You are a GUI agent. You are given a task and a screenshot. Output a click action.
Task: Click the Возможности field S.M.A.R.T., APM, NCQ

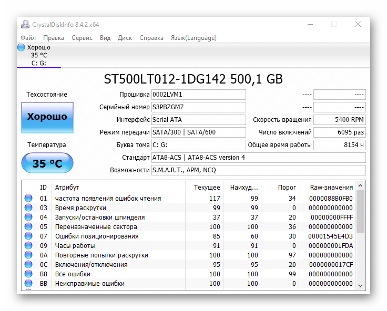(x=258, y=170)
